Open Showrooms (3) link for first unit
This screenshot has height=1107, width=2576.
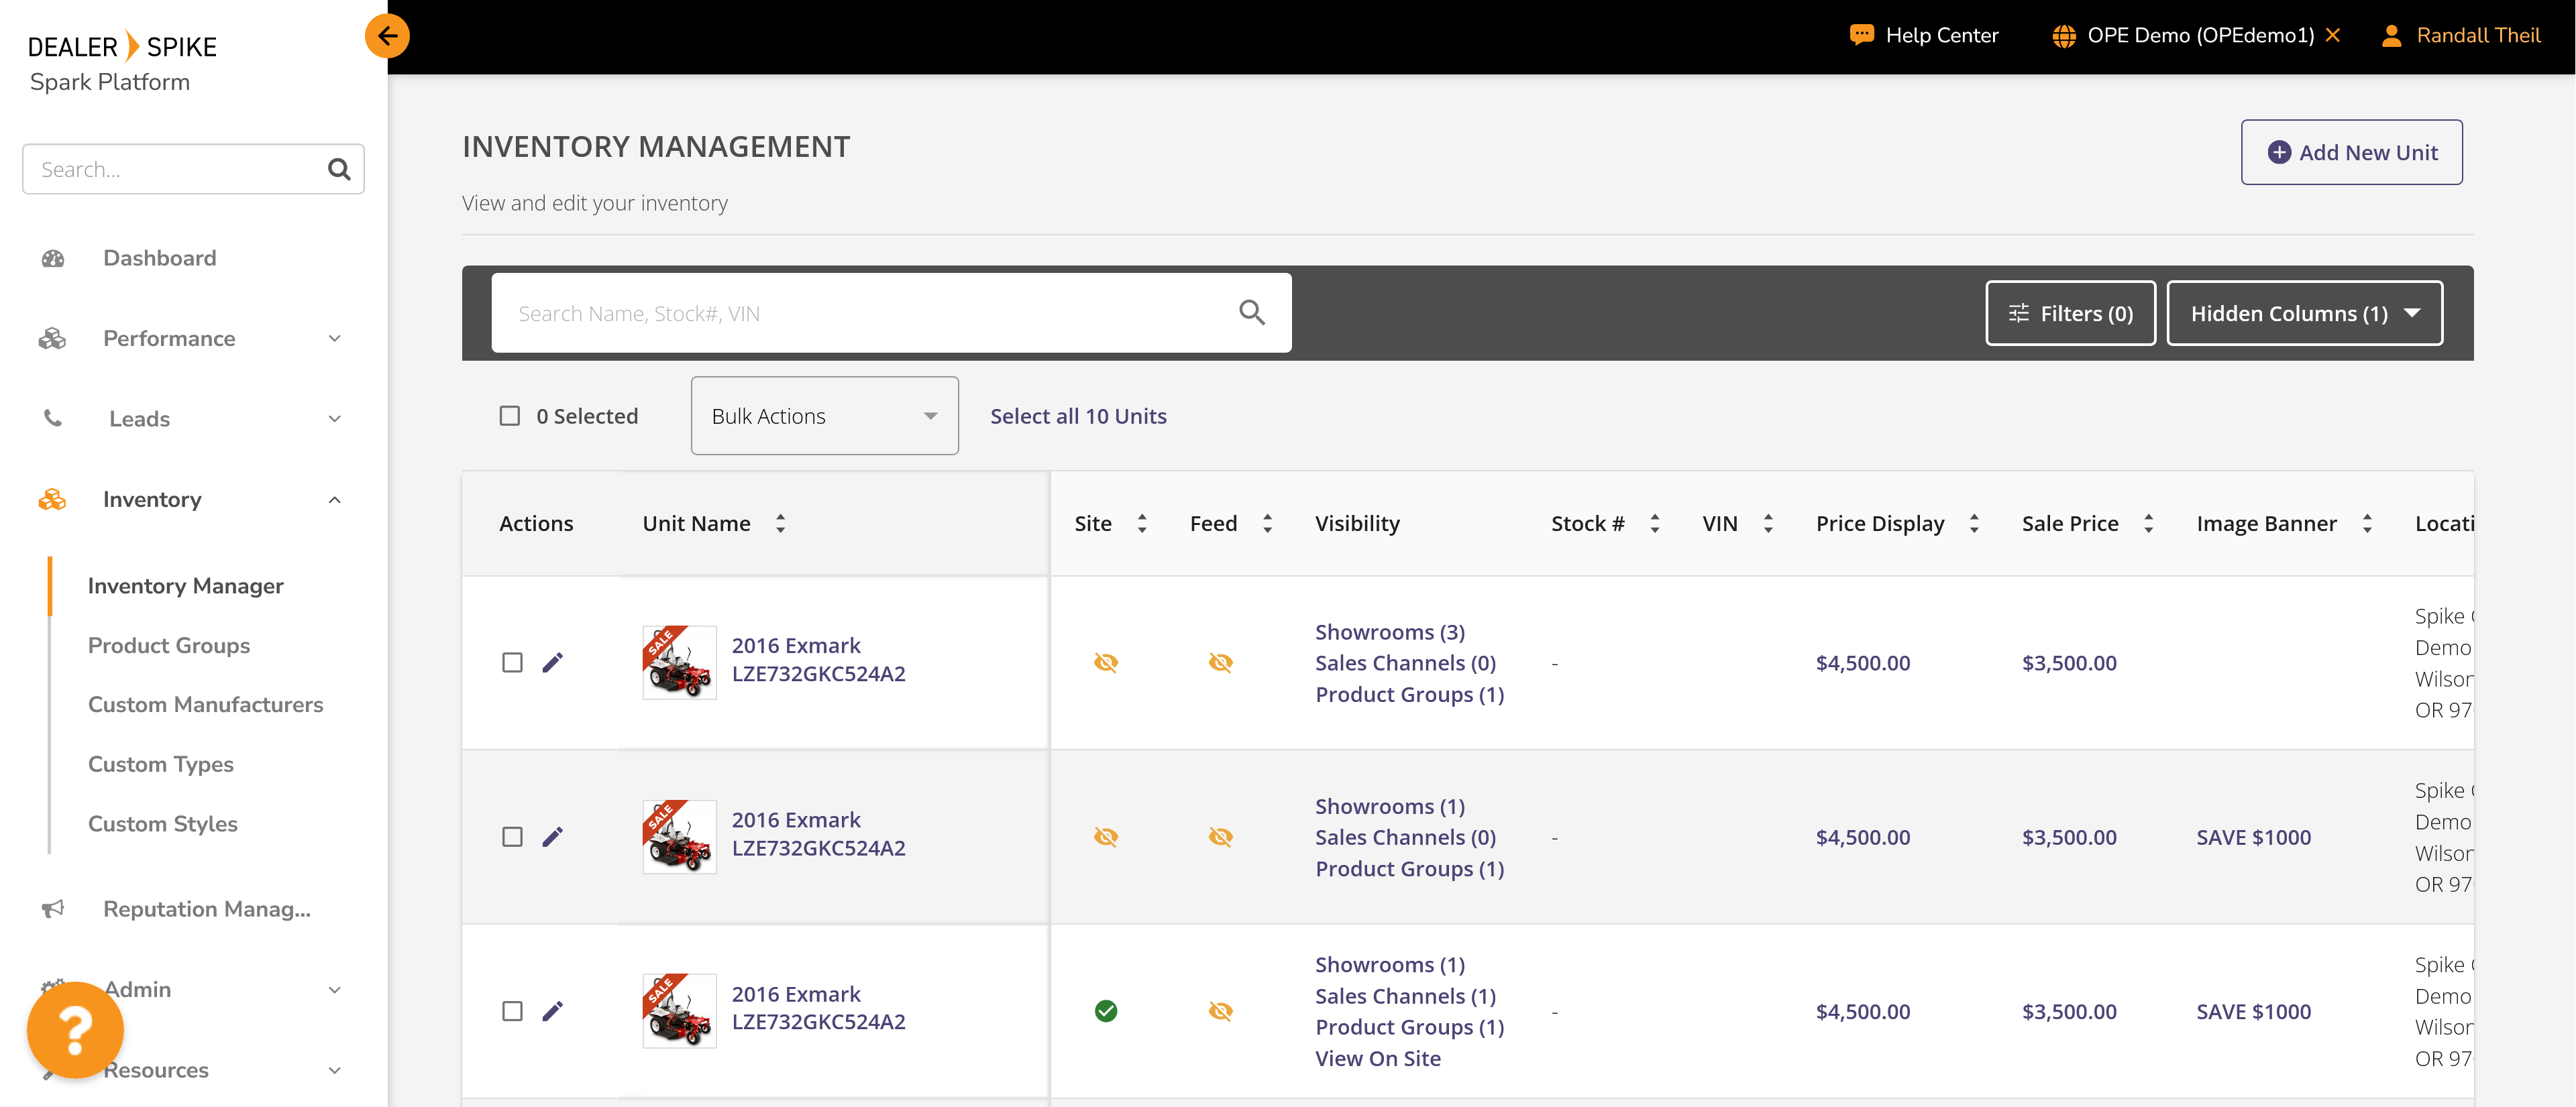(x=1389, y=632)
